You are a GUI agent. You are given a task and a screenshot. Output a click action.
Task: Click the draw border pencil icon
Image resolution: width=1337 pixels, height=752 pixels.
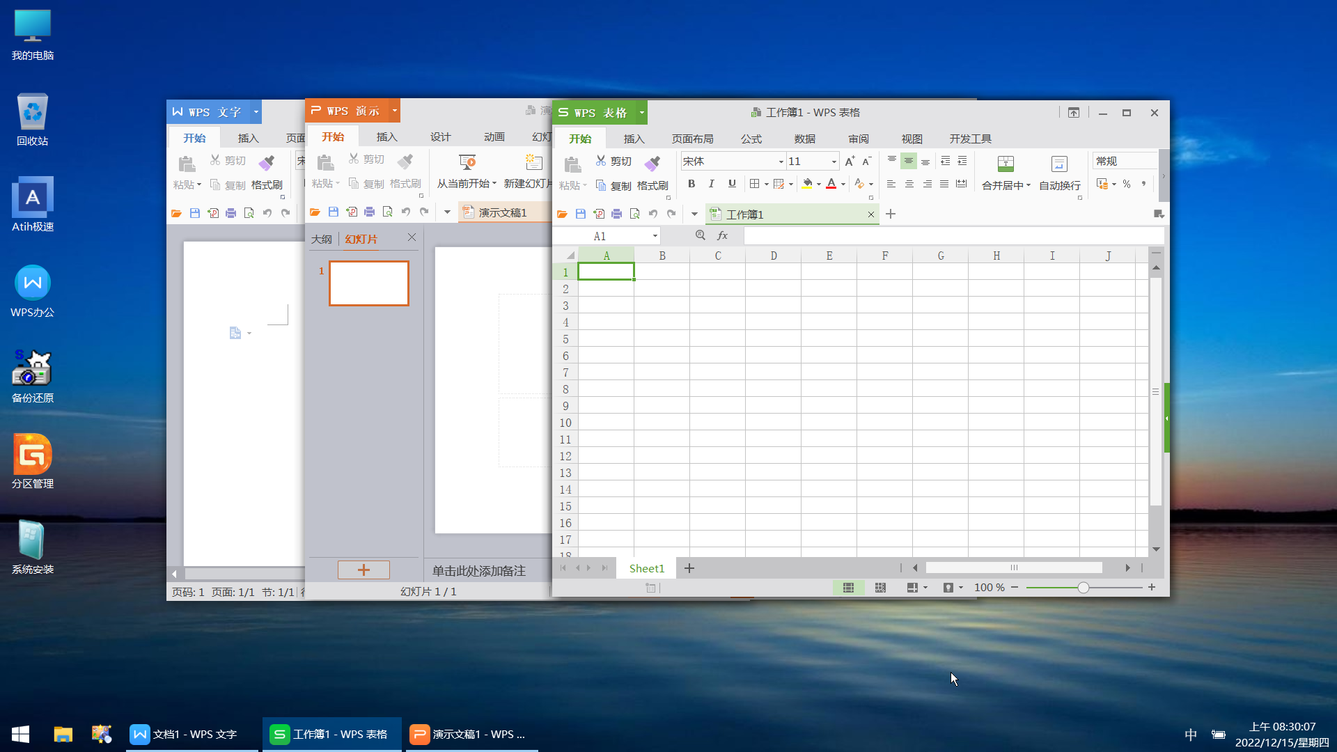[x=779, y=184]
